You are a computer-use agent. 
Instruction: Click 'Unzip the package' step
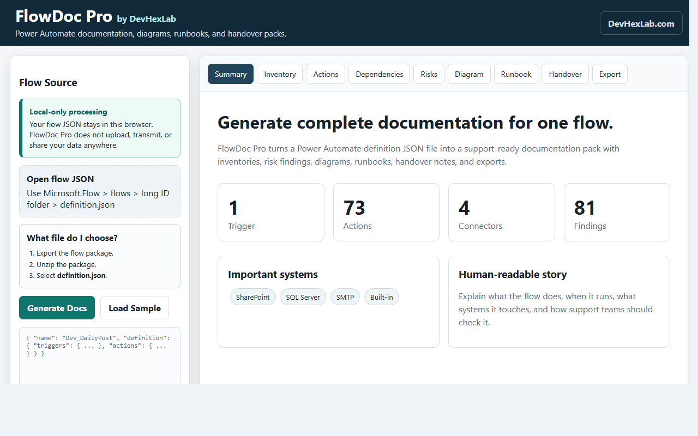tap(67, 265)
